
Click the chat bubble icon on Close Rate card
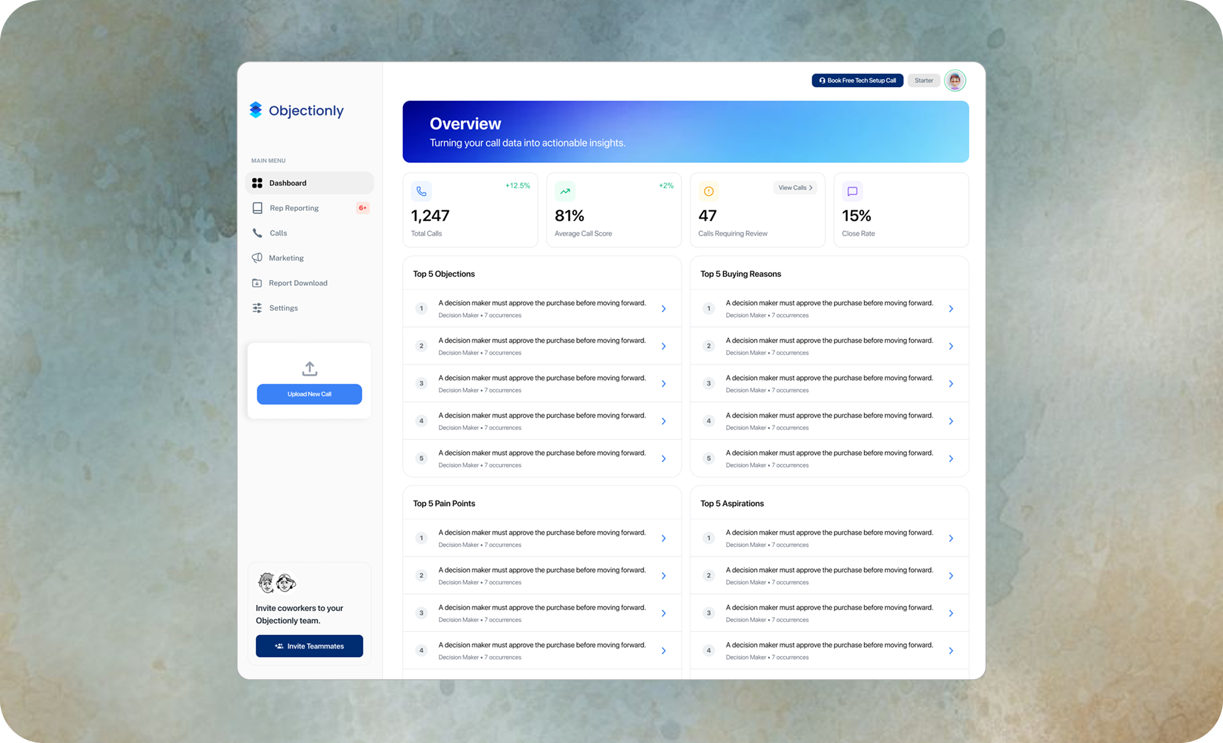(x=852, y=191)
